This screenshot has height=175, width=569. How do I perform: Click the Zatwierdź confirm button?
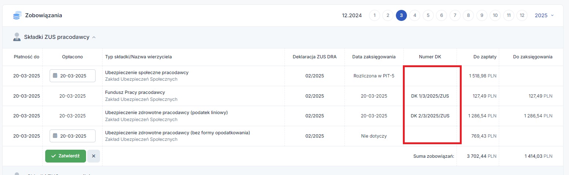click(x=65, y=156)
